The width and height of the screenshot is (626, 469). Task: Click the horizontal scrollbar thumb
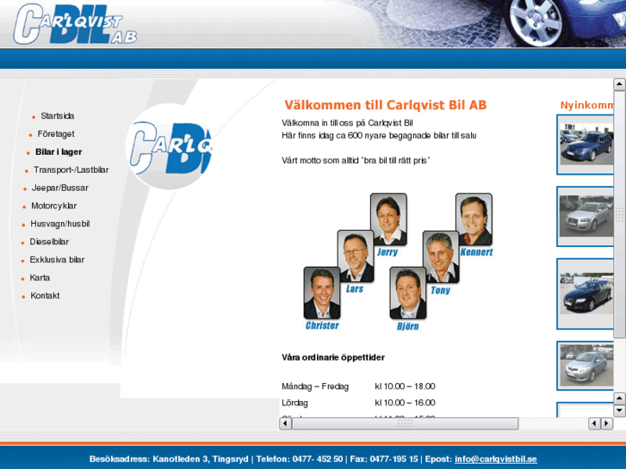tap(406, 423)
